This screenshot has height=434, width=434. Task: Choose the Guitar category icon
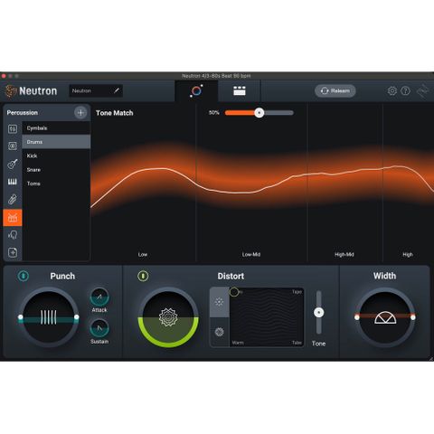click(x=13, y=164)
